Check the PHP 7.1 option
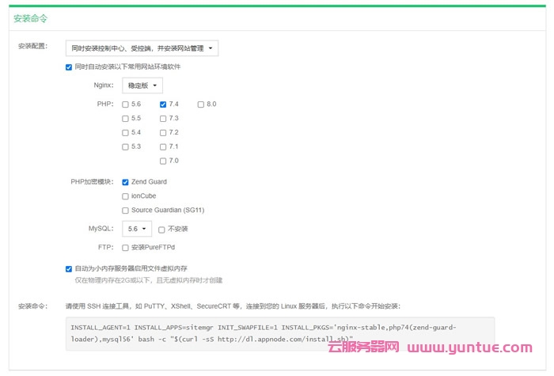 tap(163, 147)
